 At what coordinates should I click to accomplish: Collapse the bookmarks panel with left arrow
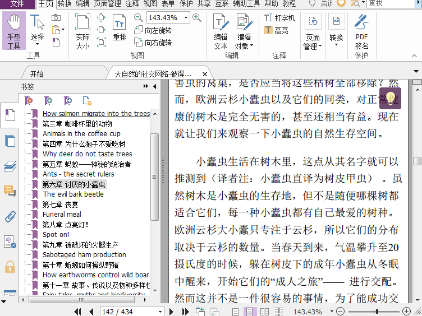pyautogui.click(x=155, y=86)
